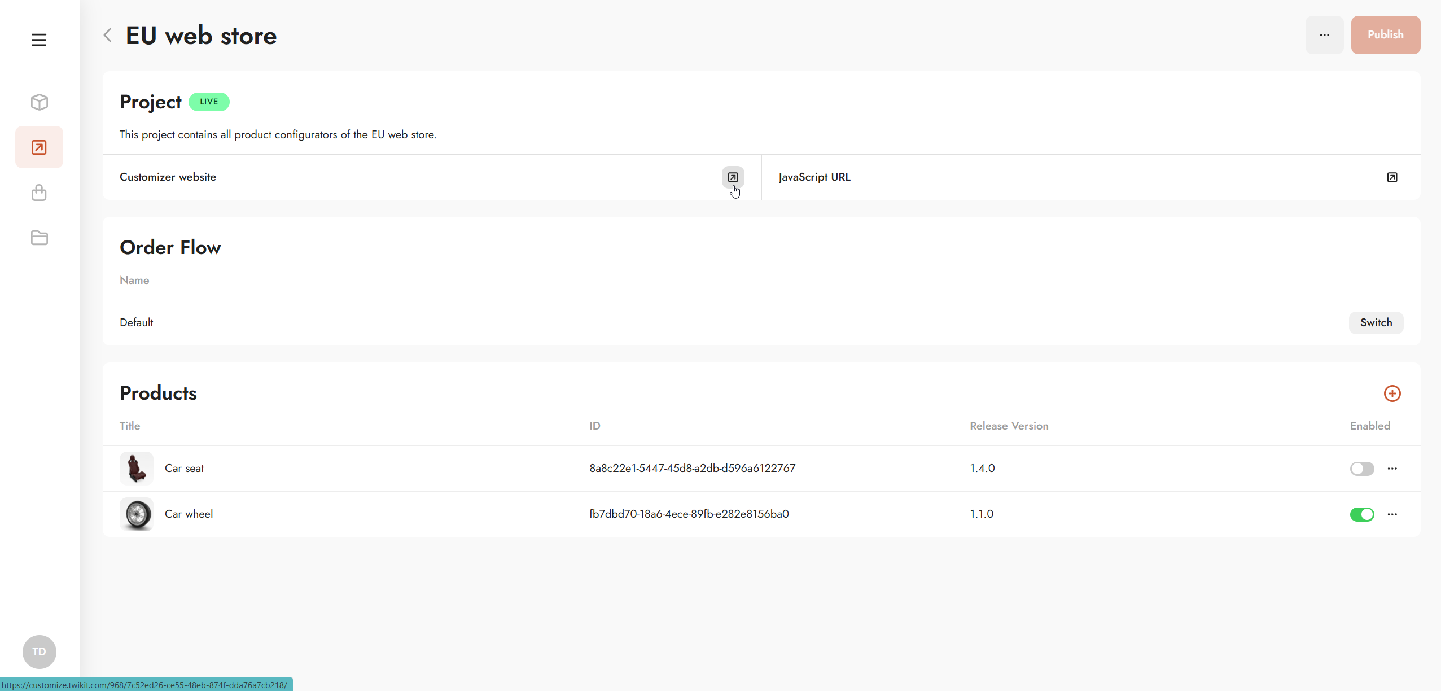
Task: Enable the Car seat product toggle
Action: point(1361,469)
